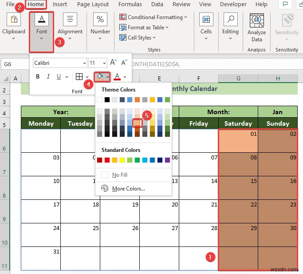Open the Editing group search icon
The image size is (303, 274).
(230, 20)
